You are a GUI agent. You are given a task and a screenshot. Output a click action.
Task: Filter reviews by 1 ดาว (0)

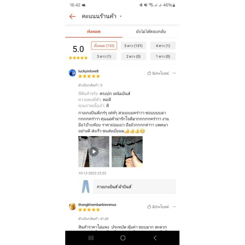[x=163, y=56]
